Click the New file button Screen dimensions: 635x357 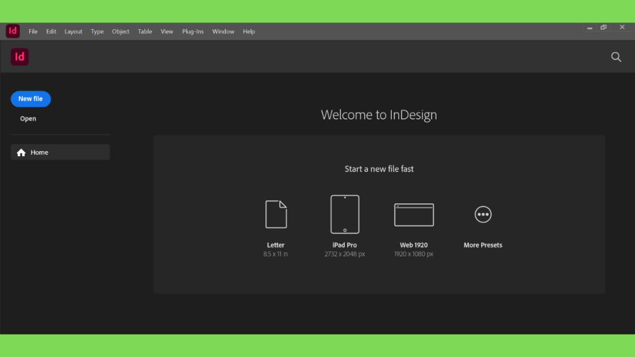(x=31, y=99)
